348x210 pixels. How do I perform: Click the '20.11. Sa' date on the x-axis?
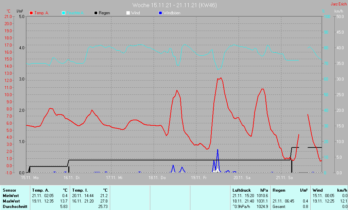(x=242, y=178)
